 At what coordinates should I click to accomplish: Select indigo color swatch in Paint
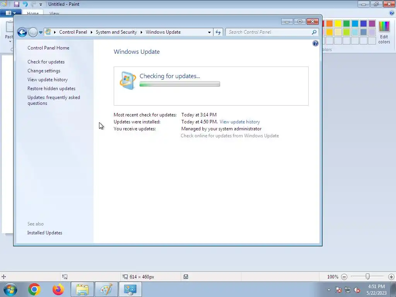click(x=364, y=24)
